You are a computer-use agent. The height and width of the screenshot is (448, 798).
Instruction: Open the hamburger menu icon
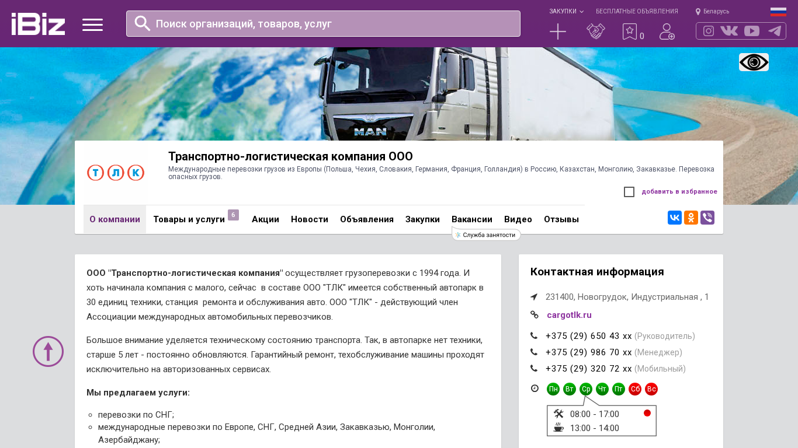click(92, 24)
